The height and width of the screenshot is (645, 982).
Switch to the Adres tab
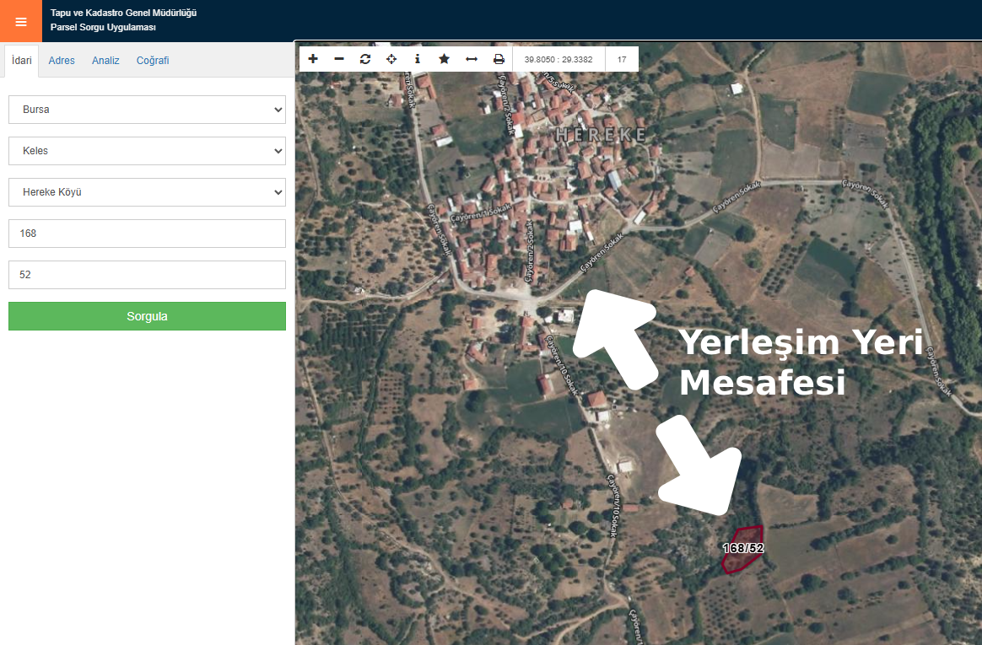[x=62, y=61]
